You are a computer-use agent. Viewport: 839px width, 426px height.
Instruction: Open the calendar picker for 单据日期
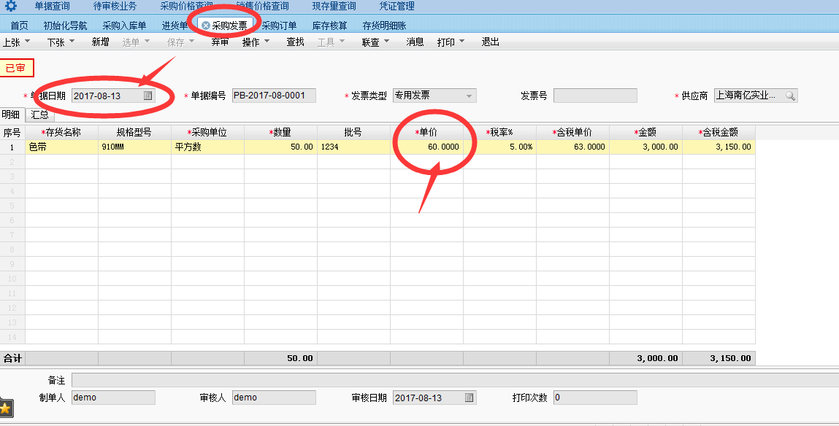pos(148,96)
